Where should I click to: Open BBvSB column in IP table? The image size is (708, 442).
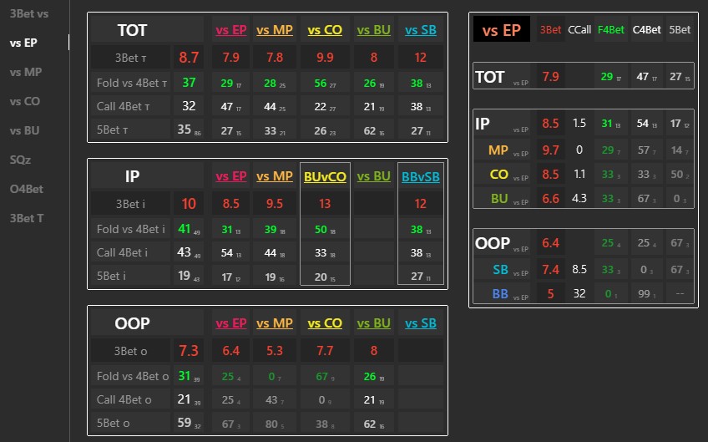pos(421,176)
